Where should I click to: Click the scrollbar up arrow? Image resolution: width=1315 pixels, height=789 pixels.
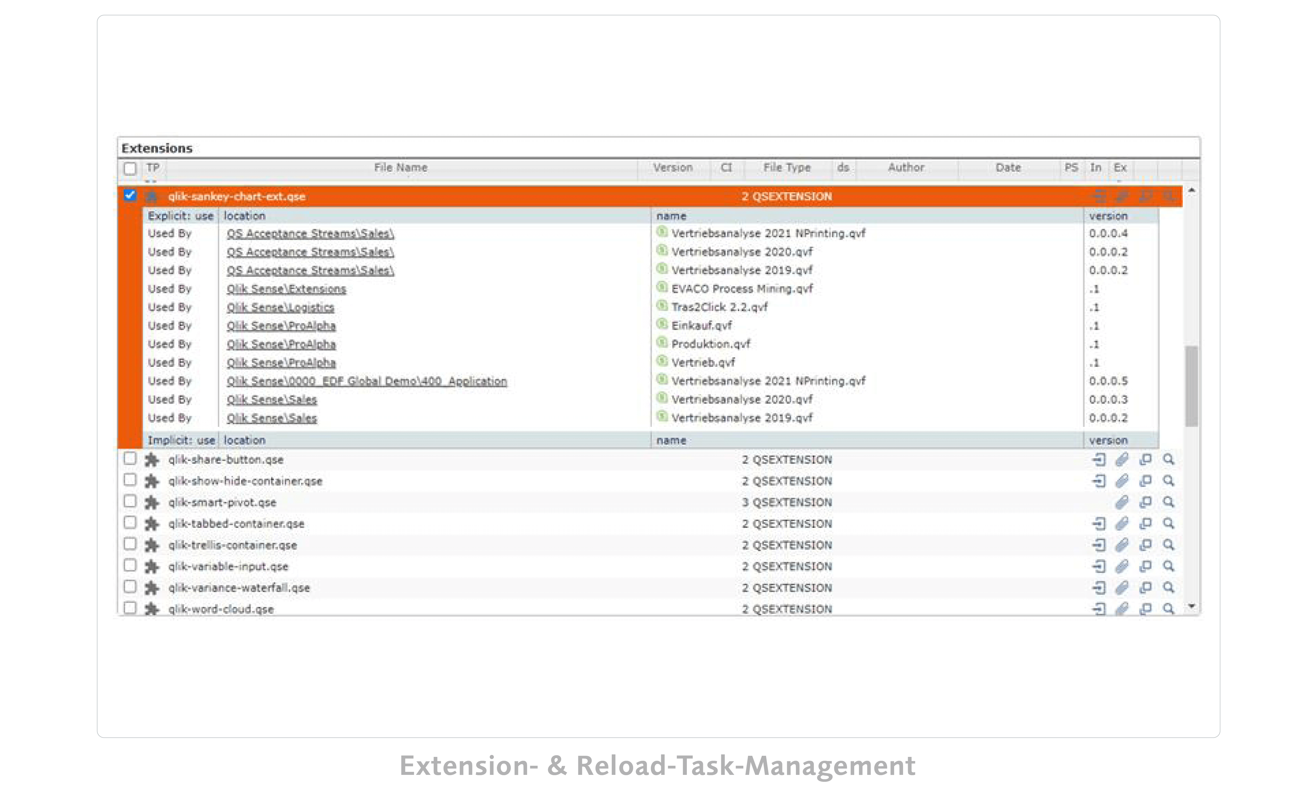click(x=1192, y=190)
